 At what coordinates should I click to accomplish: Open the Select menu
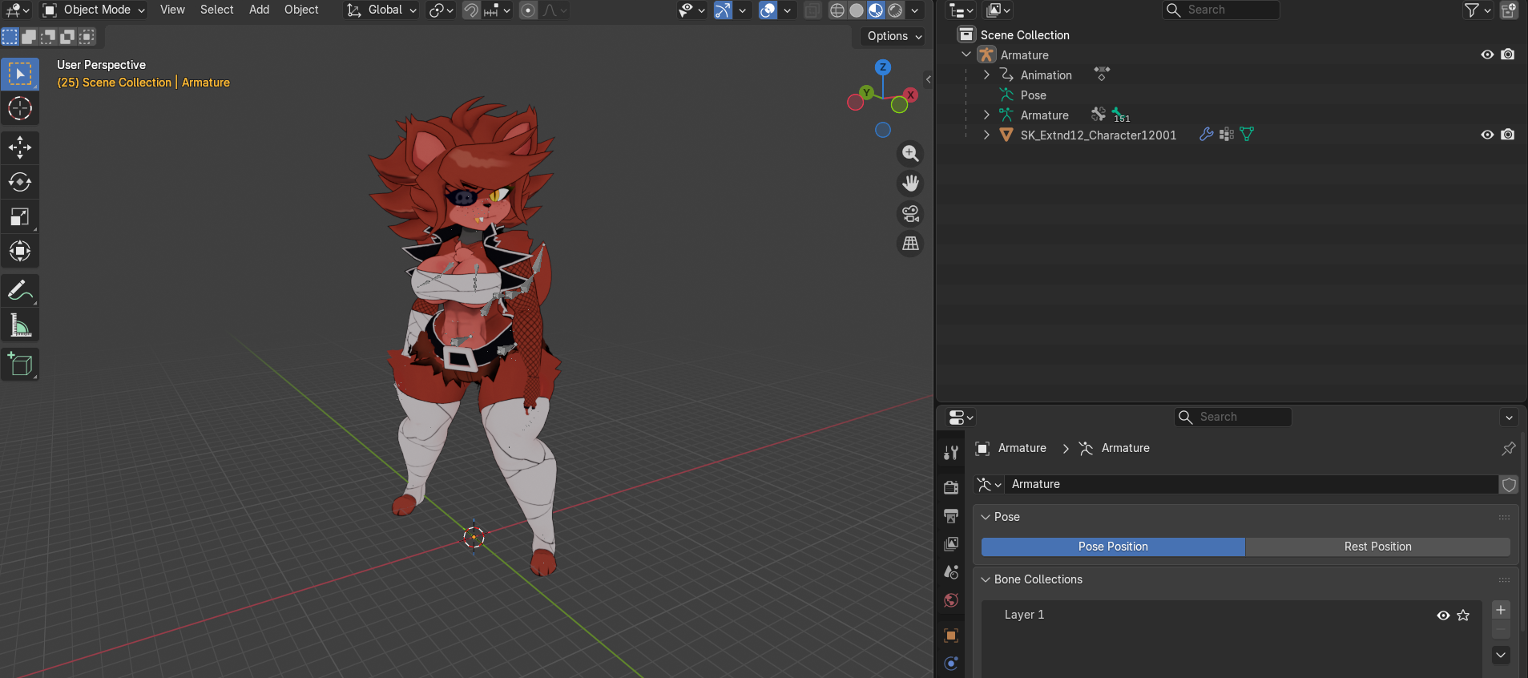(x=217, y=10)
